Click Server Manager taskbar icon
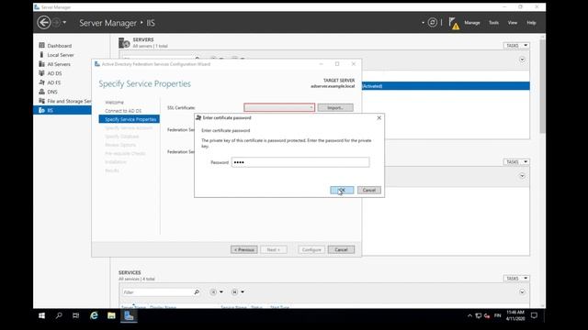This screenshot has width=588, height=330. pyautogui.click(x=129, y=315)
